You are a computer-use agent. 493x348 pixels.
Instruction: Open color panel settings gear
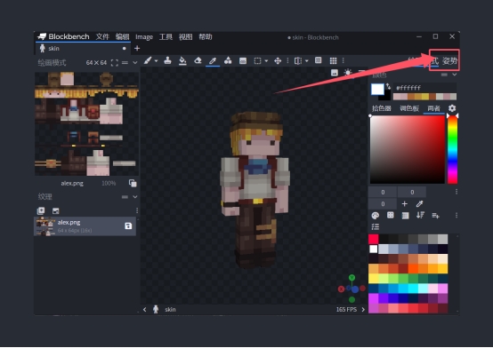[x=452, y=108]
